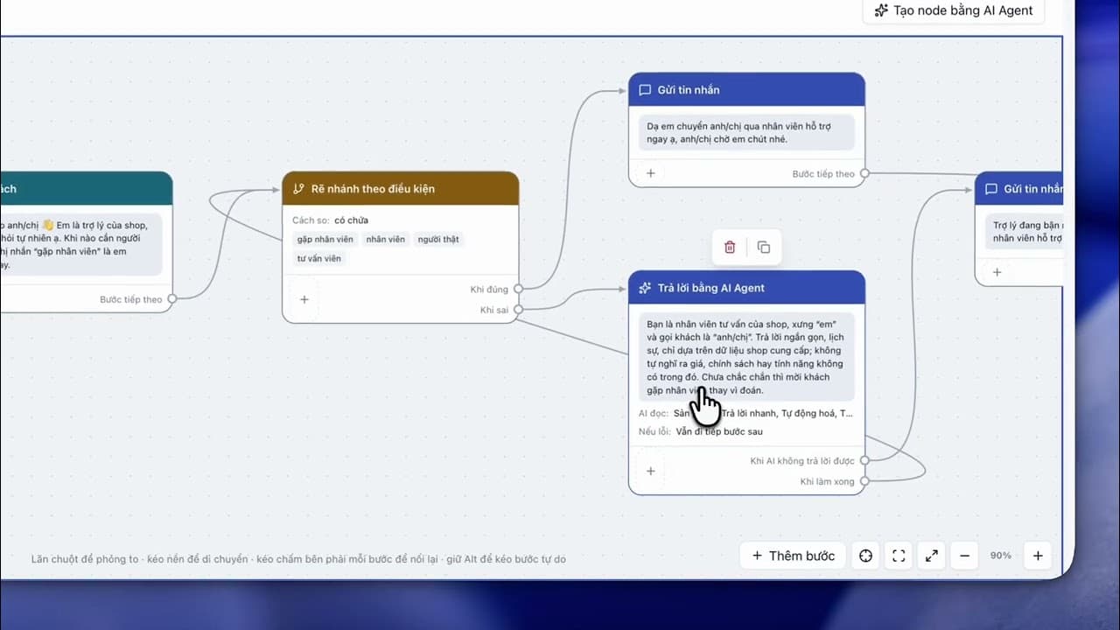Recenter the canvas with crosshair icon

tap(865, 556)
